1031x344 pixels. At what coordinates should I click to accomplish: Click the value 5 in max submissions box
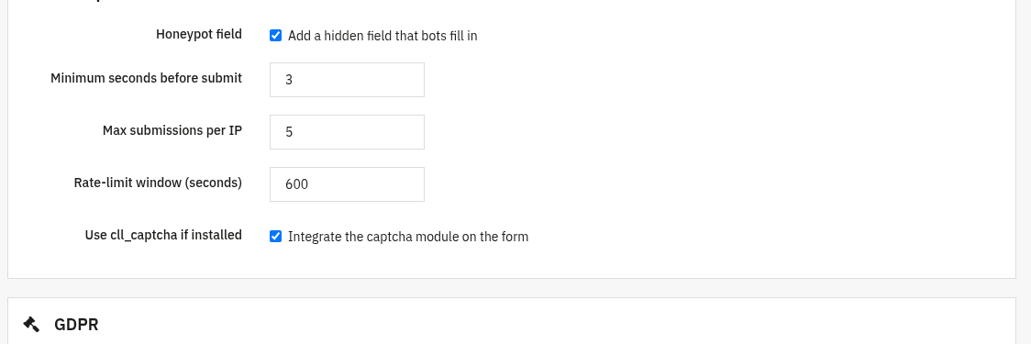[x=289, y=132]
